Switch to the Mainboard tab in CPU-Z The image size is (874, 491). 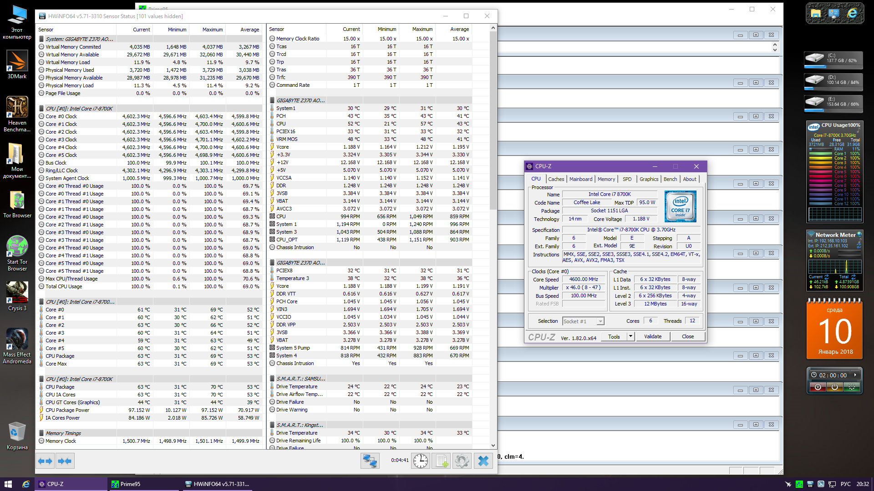coord(580,179)
